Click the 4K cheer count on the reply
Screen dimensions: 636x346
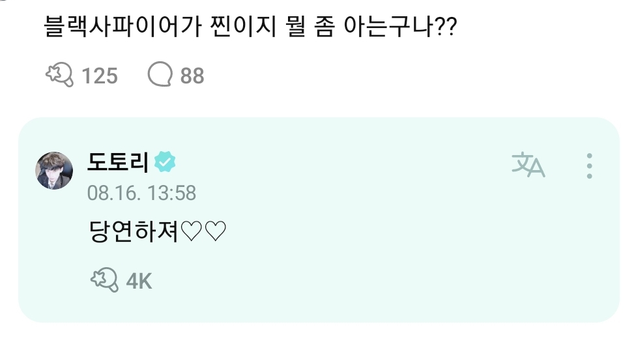click(138, 281)
